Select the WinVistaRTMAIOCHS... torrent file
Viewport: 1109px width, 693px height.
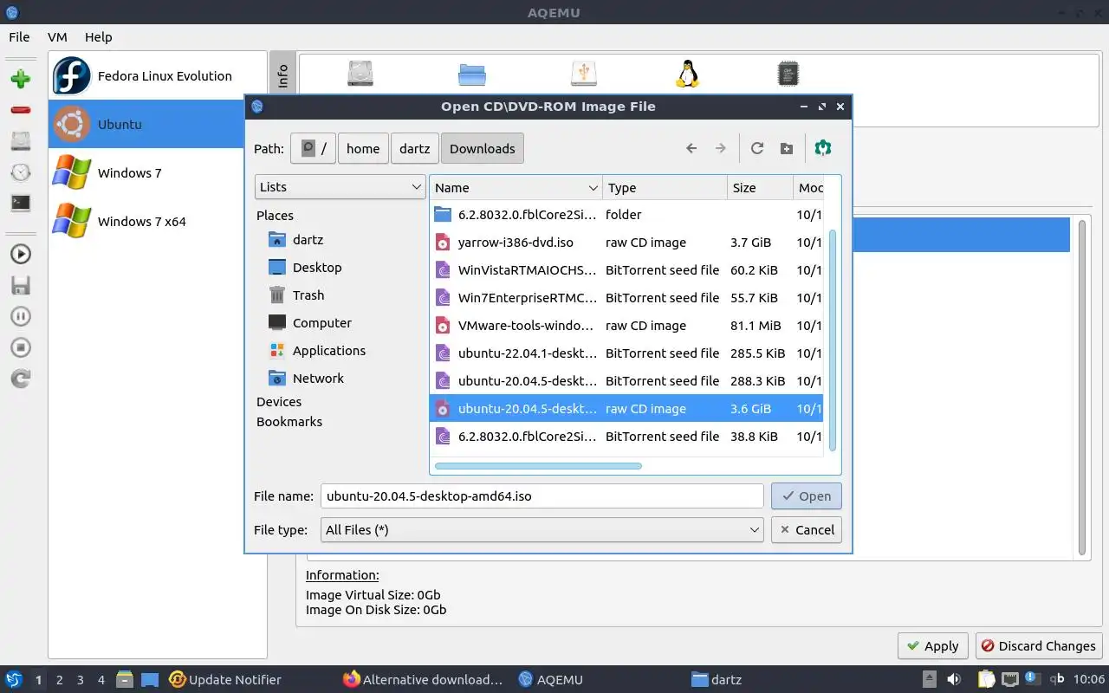point(626,270)
